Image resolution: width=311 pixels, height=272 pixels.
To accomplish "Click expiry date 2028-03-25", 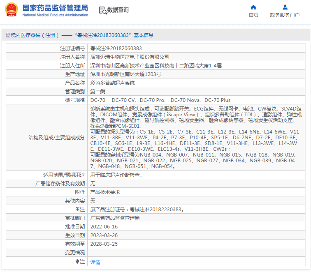I will pyautogui.click(x=104, y=244).
